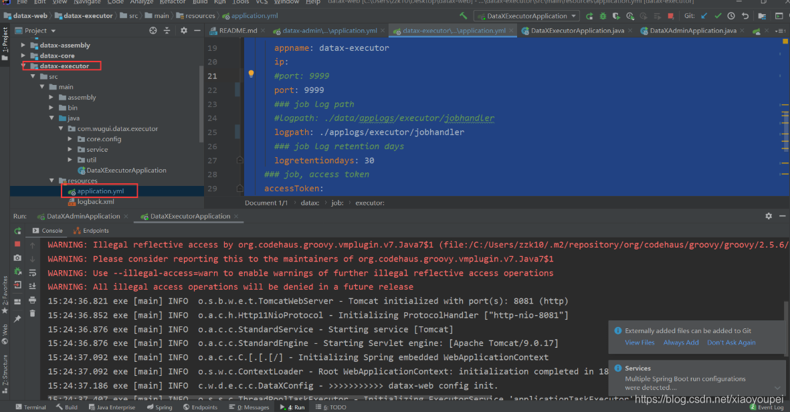Viewport: 790px width, 412px height.
Task: Click Git Rollback undo arrow
Action: click(745, 16)
